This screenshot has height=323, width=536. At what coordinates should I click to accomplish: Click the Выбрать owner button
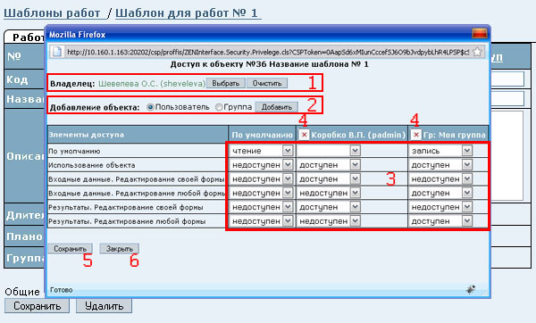point(226,83)
